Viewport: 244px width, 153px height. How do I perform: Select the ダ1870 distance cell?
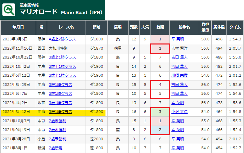pyautogui.click(x=97, y=48)
